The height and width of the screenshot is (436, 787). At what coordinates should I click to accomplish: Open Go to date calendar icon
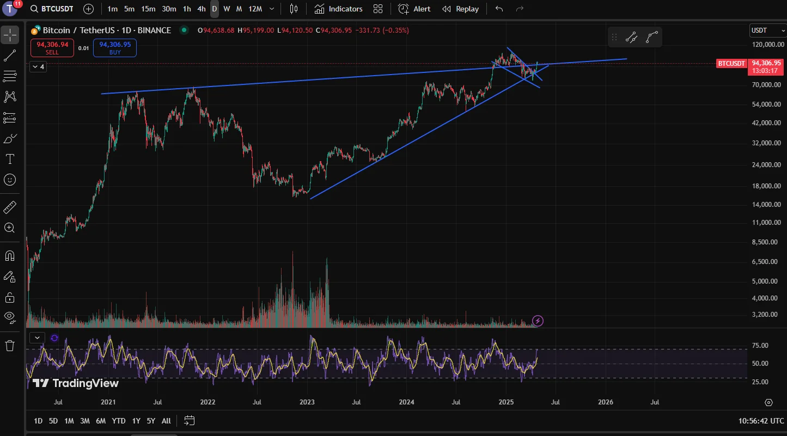click(190, 421)
